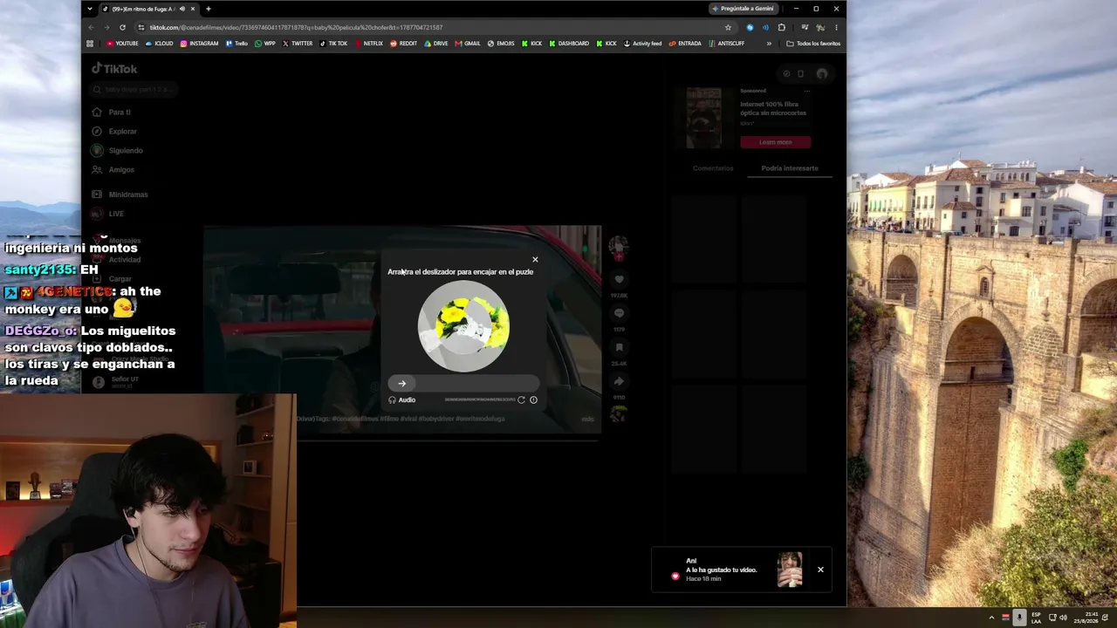Open Minidramas in TikTok sidebar

click(x=120, y=195)
